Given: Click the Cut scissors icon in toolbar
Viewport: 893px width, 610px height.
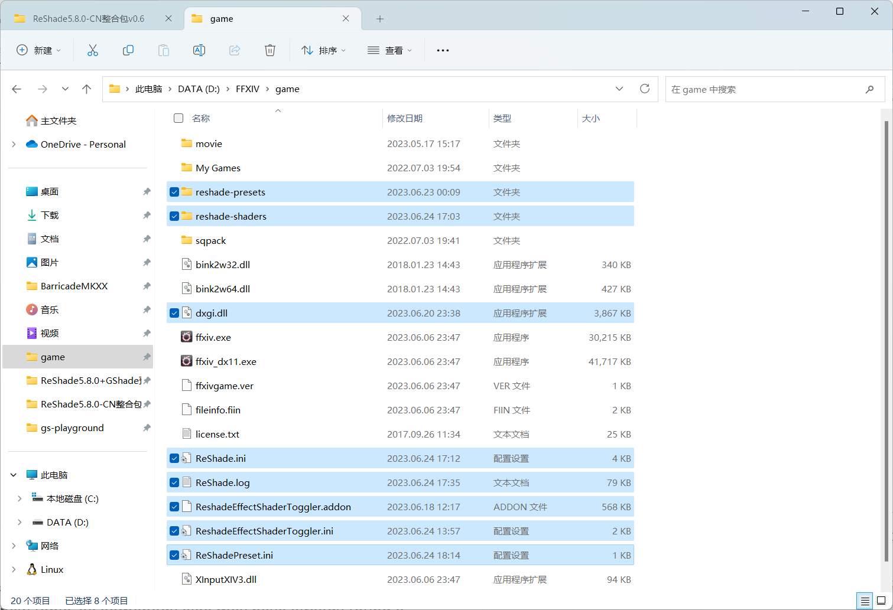Looking at the screenshot, I should coord(93,51).
